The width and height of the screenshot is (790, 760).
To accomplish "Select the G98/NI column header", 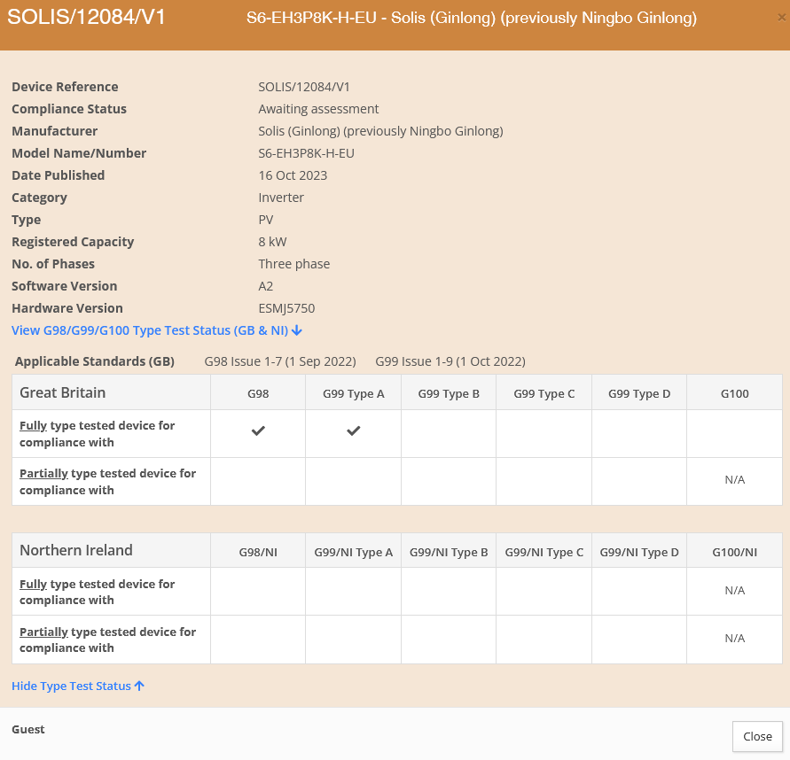I will pyautogui.click(x=258, y=552).
